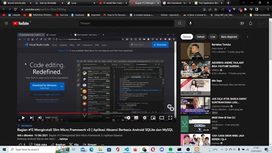Show hidden bookmarks overflow arrow
The height and width of the screenshot is (153, 272).
click(245, 15)
